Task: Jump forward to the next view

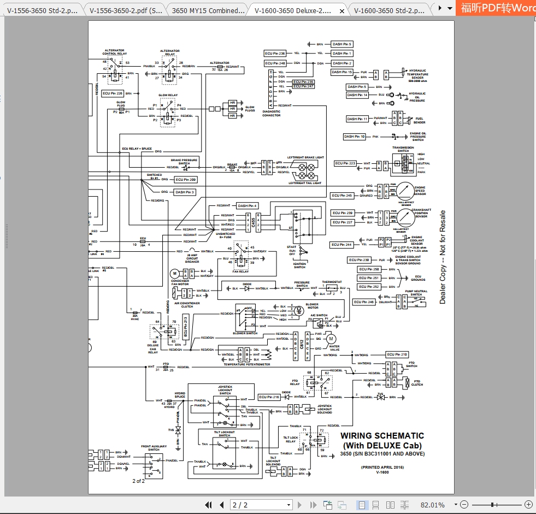Action: [343, 504]
